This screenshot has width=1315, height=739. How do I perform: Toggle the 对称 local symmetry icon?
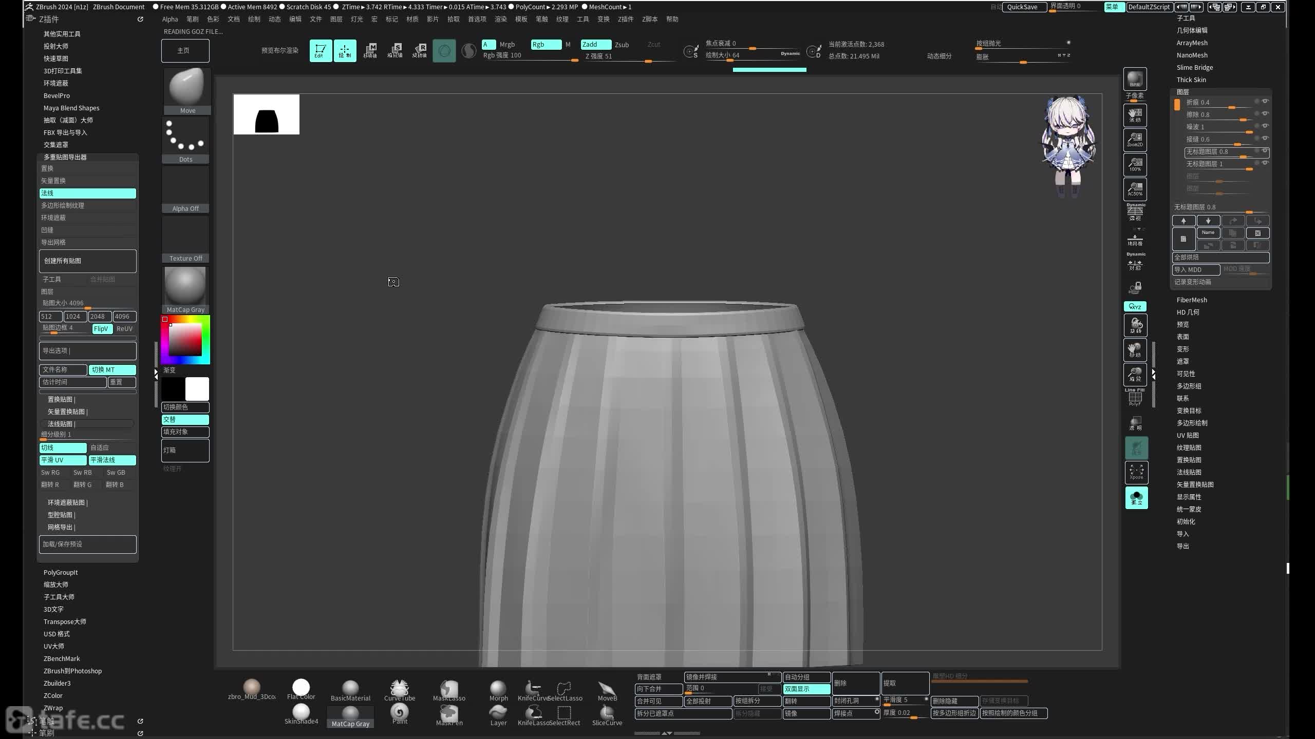point(1135,263)
